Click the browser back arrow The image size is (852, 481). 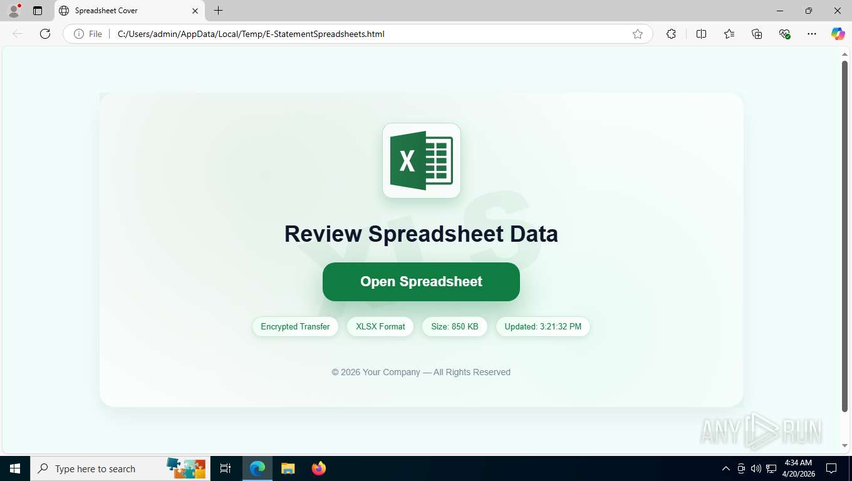pyautogui.click(x=18, y=34)
